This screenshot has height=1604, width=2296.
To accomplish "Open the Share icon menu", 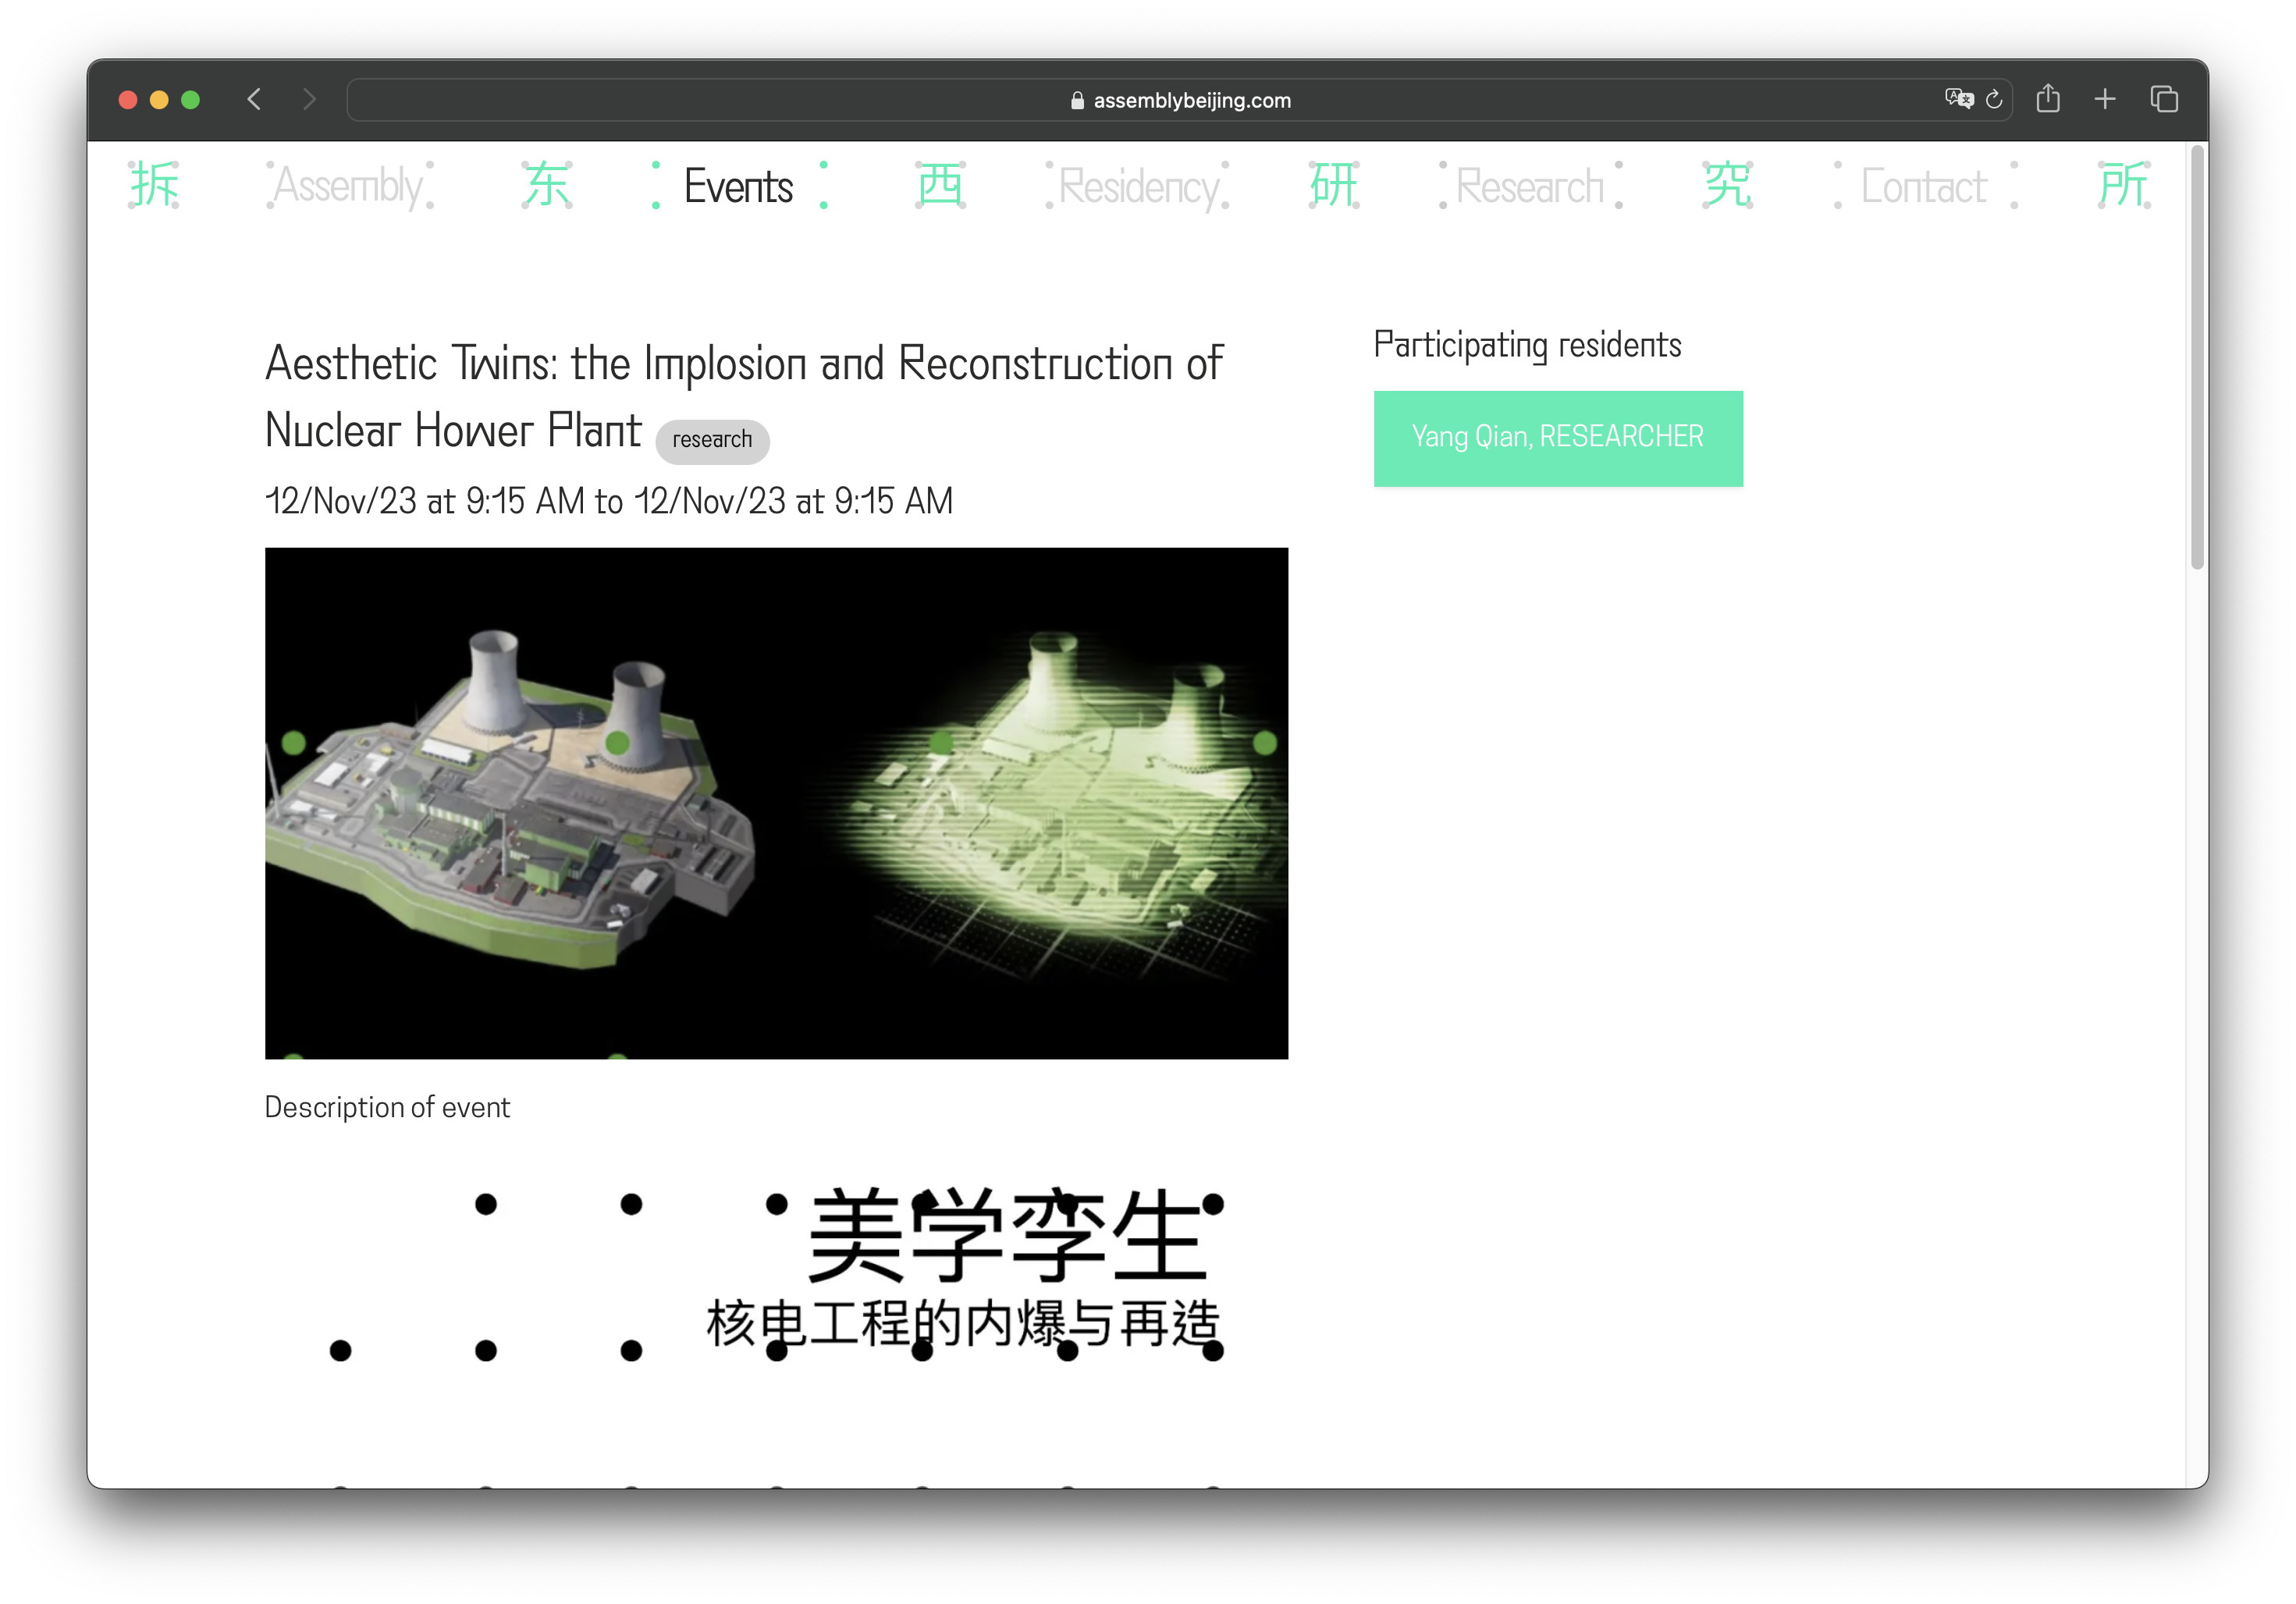I will (x=2047, y=99).
